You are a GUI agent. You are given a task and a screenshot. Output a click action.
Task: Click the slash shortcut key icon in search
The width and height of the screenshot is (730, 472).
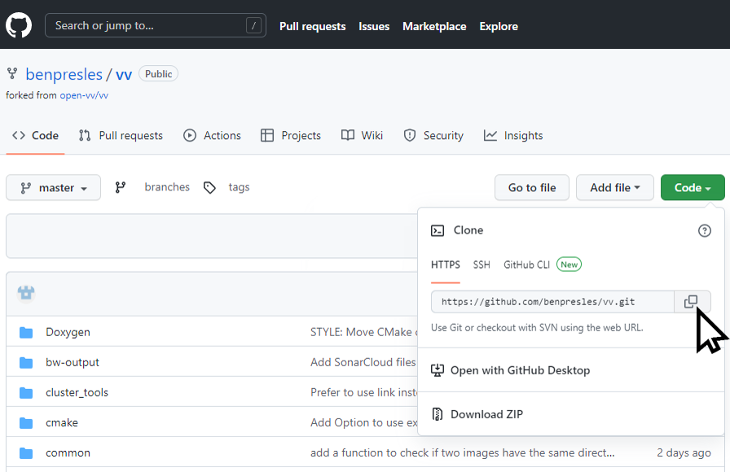253,25
